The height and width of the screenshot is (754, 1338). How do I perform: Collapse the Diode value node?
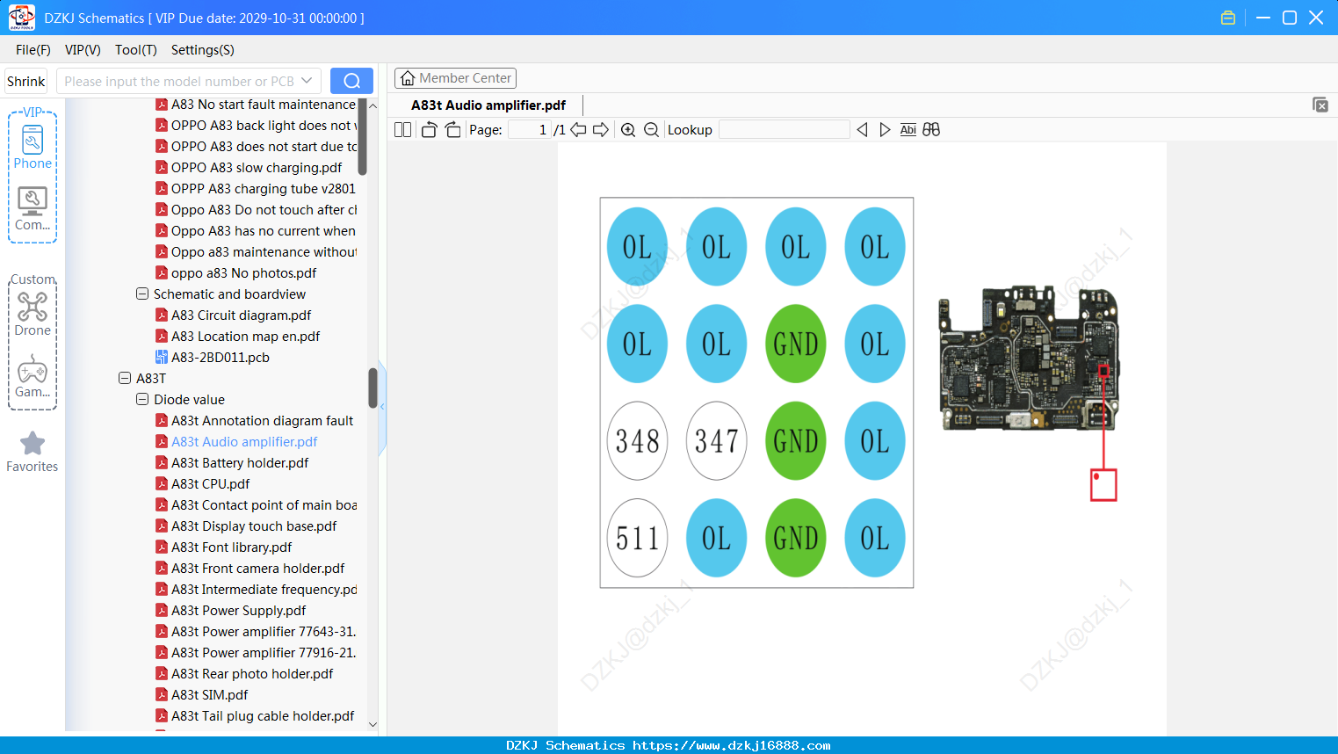coord(142,400)
